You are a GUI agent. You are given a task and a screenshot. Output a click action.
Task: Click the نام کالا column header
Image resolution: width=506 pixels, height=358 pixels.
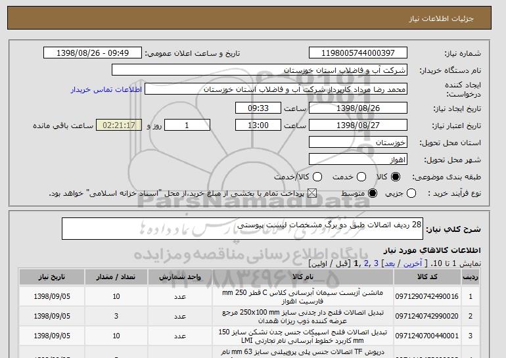click(303, 277)
